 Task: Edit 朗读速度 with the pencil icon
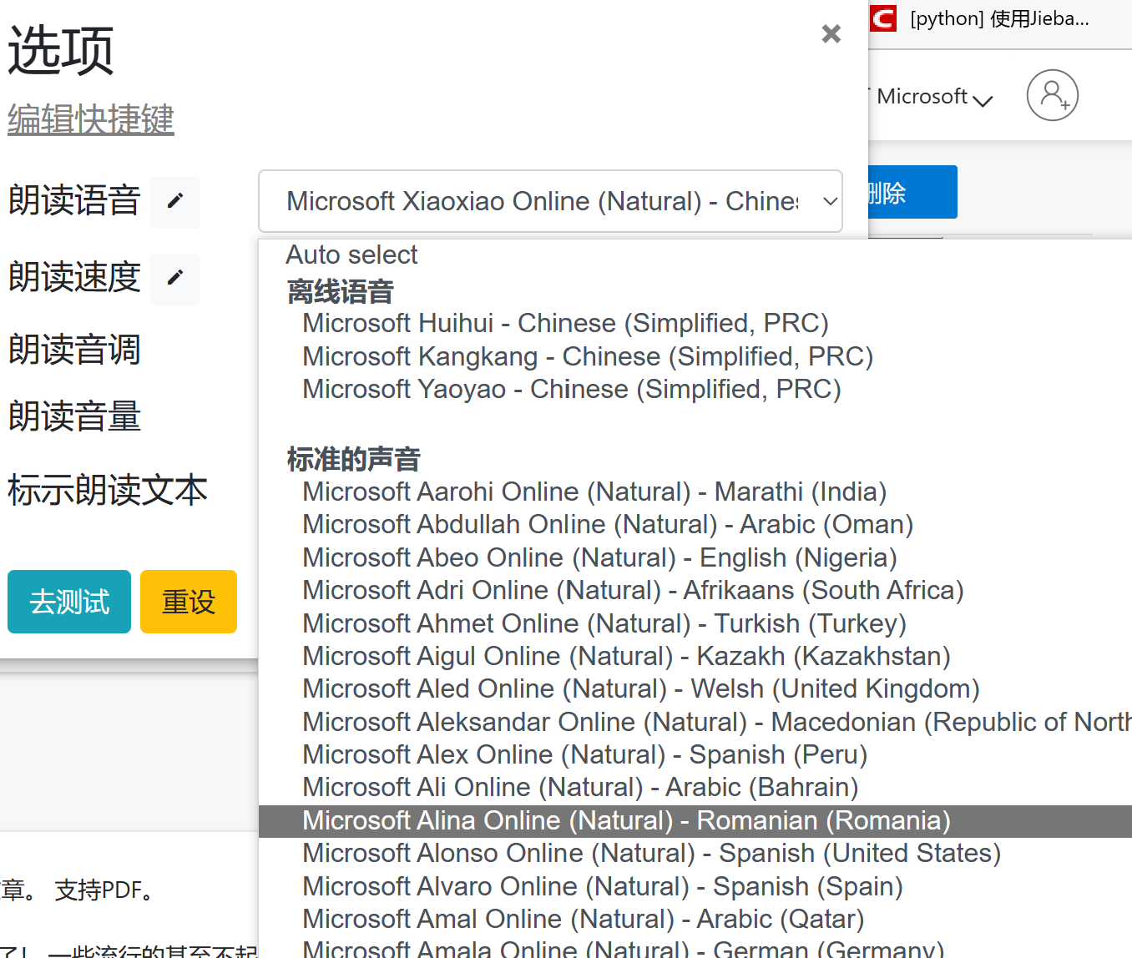click(x=175, y=279)
